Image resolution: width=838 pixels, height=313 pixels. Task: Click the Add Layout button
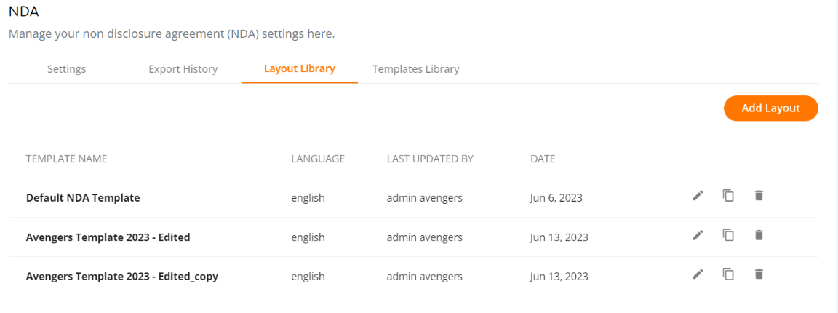coord(770,108)
